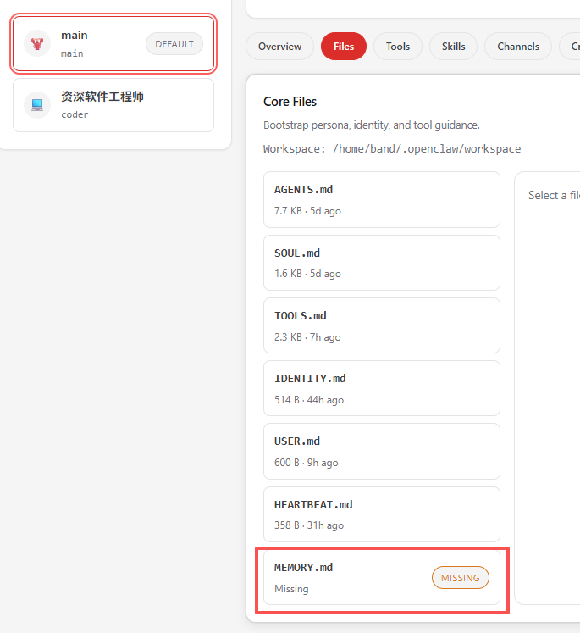Image resolution: width=580 pixels, height=633 pixels.
Task: Click the '514 B · 44h ago' file info
Action: [309, 400]
